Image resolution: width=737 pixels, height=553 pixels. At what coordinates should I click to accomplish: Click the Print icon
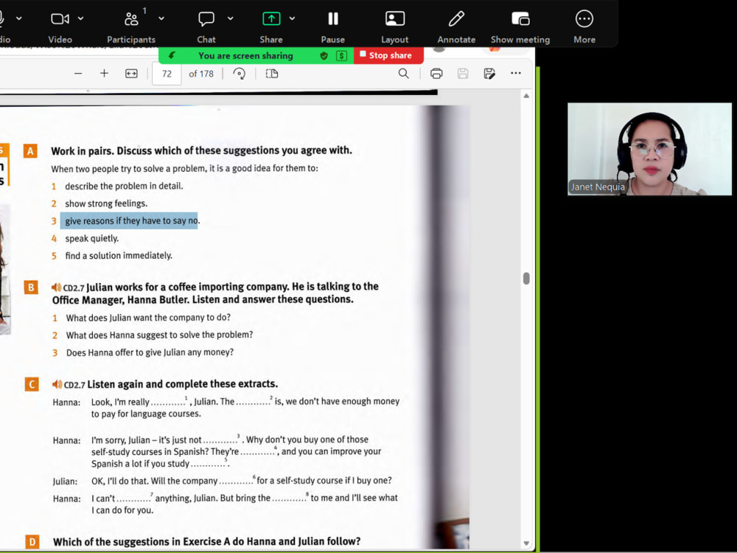coord(436,73)
